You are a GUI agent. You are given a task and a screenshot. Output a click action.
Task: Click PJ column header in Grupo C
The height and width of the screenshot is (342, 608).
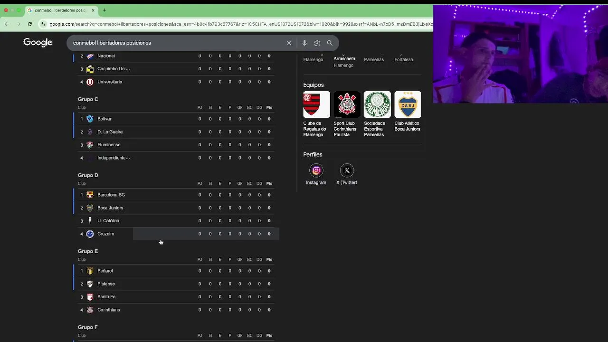[x=199, y=108]
